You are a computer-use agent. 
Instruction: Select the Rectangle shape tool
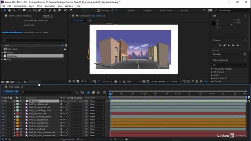35,11
